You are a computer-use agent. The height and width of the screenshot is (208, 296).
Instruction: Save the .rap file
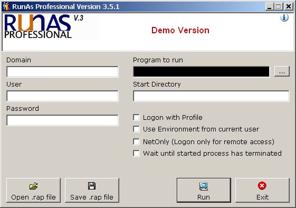tap(92, 190)
